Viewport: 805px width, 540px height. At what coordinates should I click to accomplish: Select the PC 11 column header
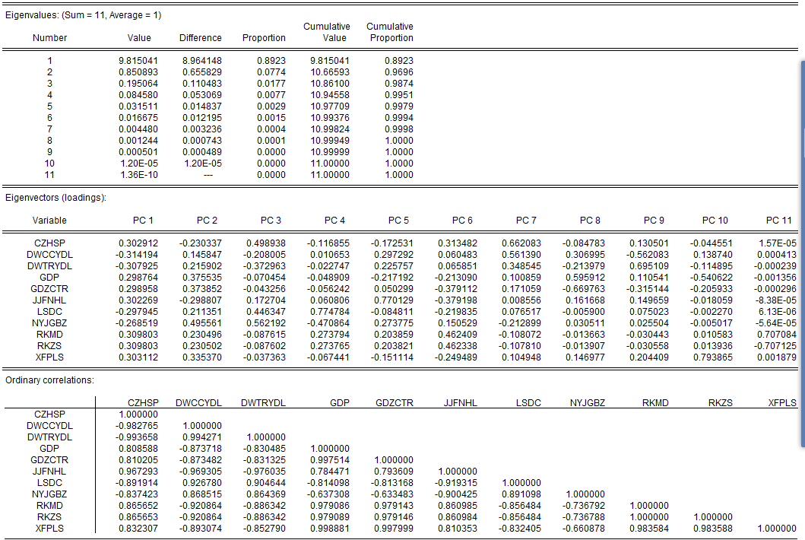pos(778,221)
